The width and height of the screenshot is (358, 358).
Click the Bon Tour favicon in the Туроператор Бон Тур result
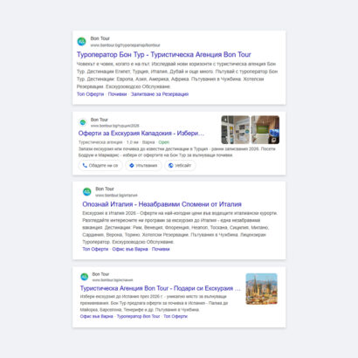pyautogui.click(x=81, y=41)
